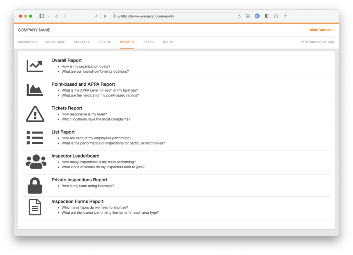Click the Inspection Forms document icon

35,207
